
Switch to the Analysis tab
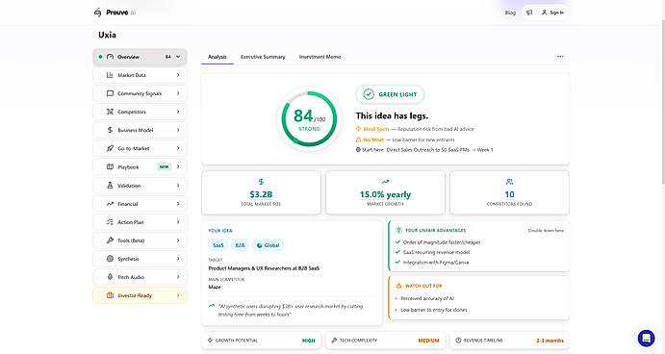tap(217, 57)
